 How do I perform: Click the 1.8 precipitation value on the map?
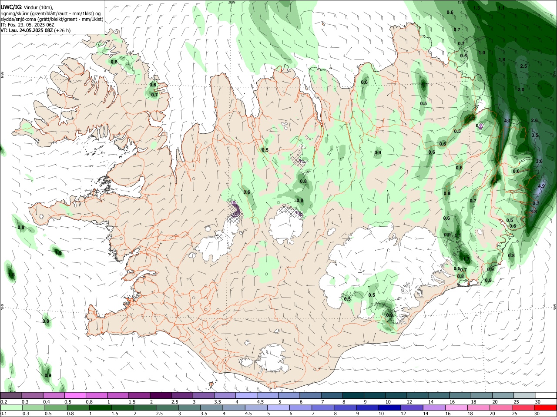coord(502,60)
